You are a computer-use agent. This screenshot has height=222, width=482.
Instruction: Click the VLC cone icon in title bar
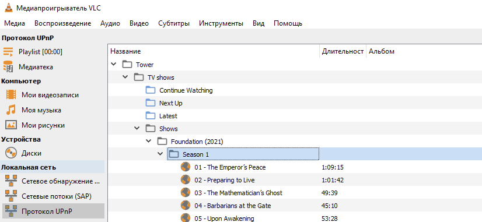(9, 8)
